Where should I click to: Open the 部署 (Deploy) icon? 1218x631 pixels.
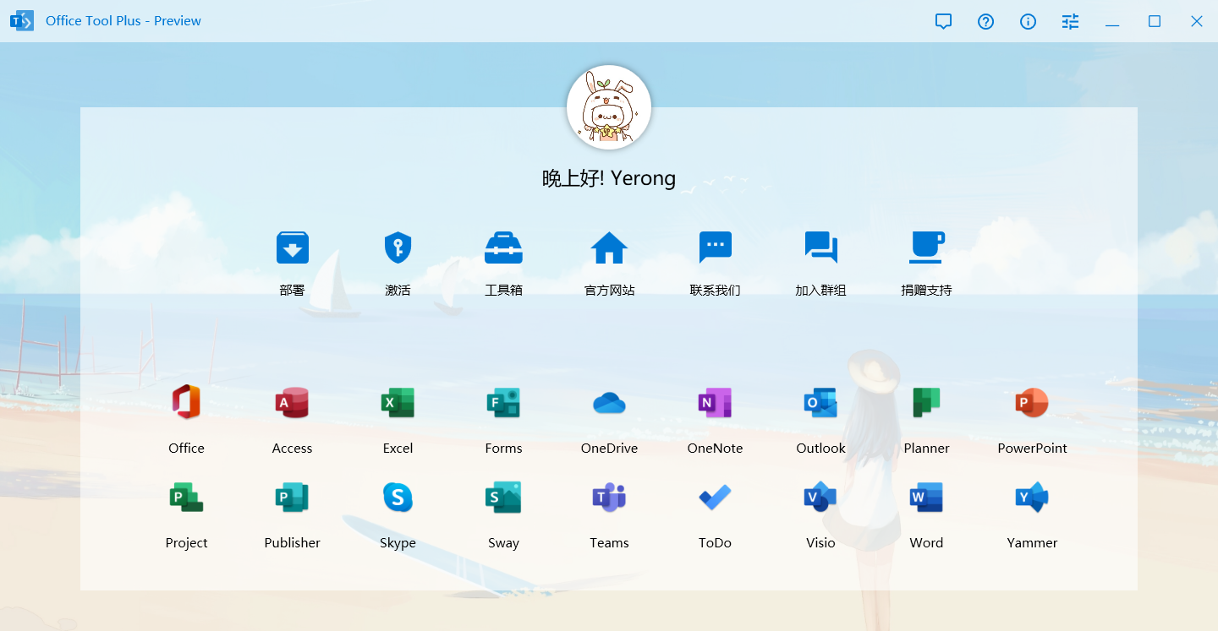pyautogui.click(x=292, y=248)
